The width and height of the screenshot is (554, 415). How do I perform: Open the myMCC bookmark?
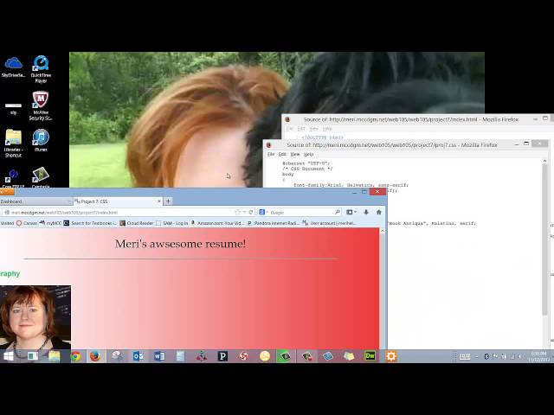(x=50, y=223)
